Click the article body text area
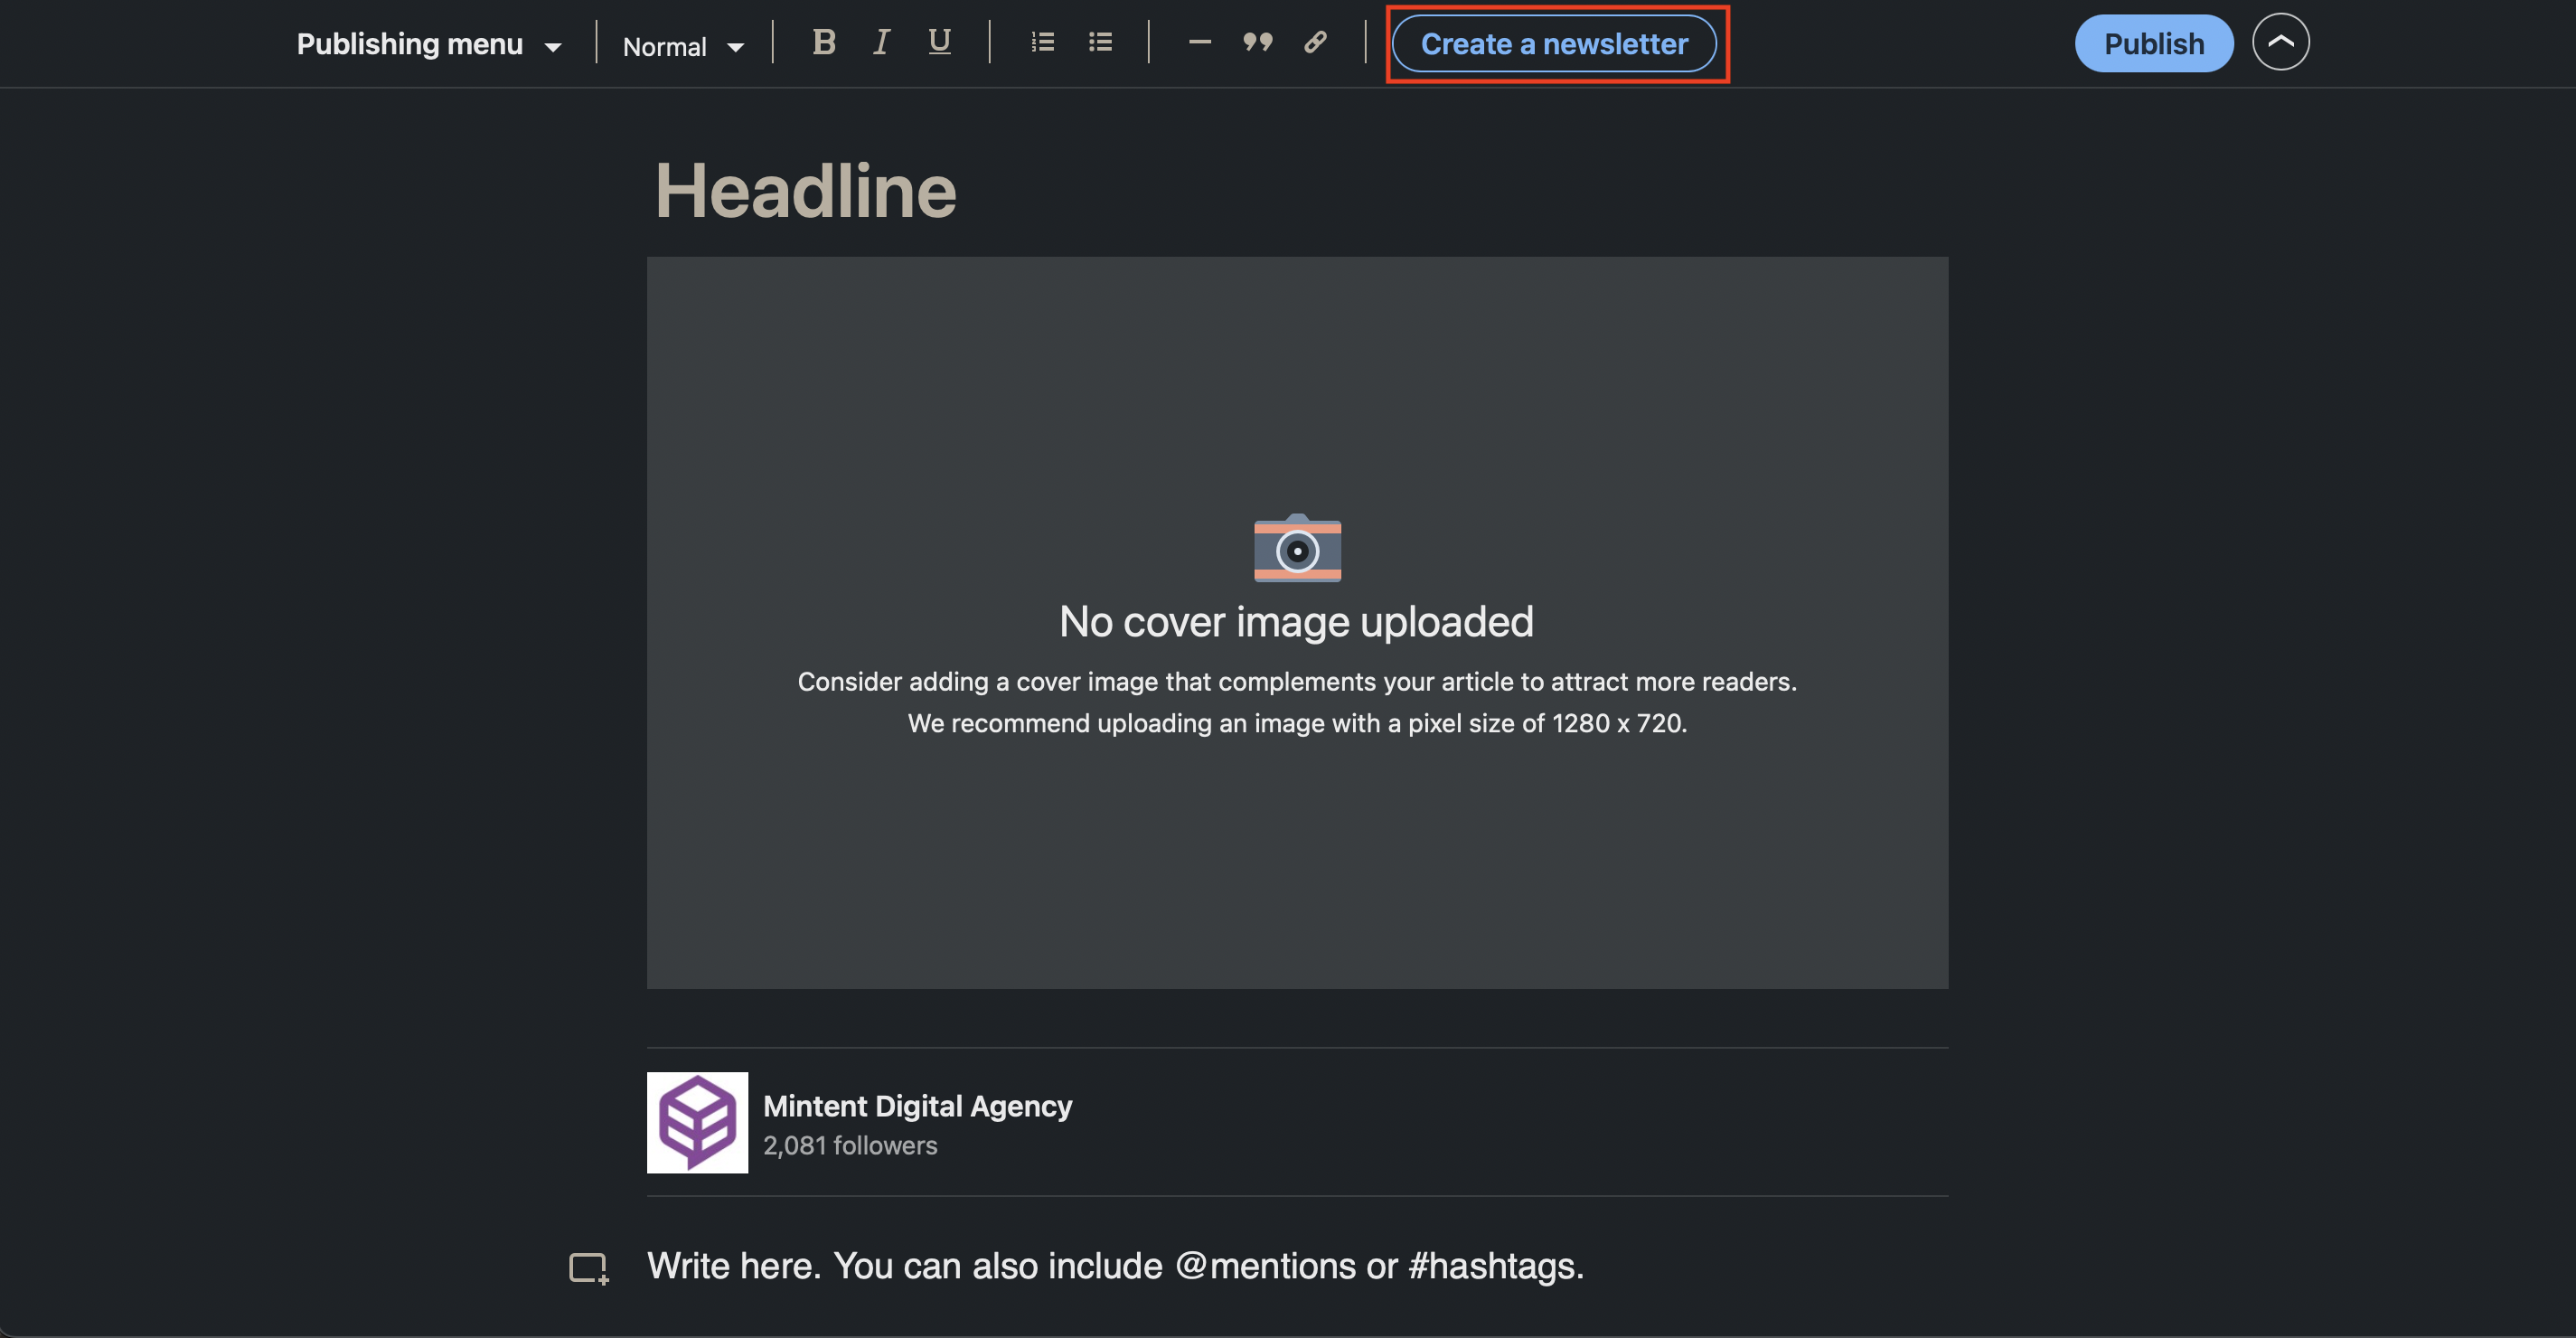 tap(1115, 1266)
